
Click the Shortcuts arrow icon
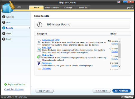point(39,64)
